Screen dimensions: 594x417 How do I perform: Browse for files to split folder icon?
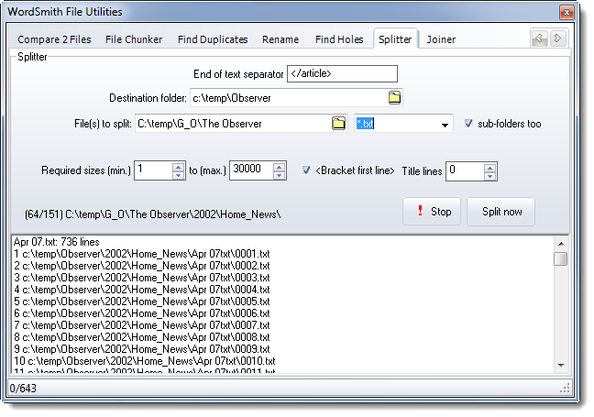tap(338, 123)
